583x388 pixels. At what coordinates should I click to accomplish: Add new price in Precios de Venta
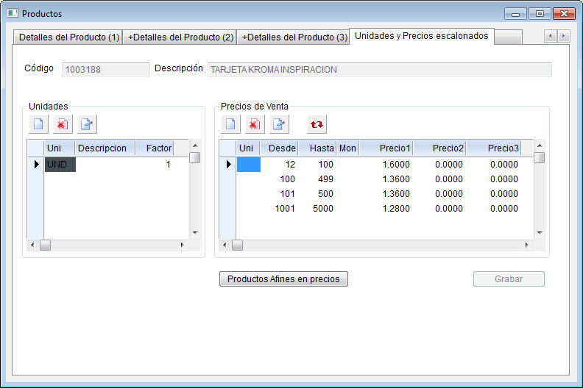(x=230, y=124)
